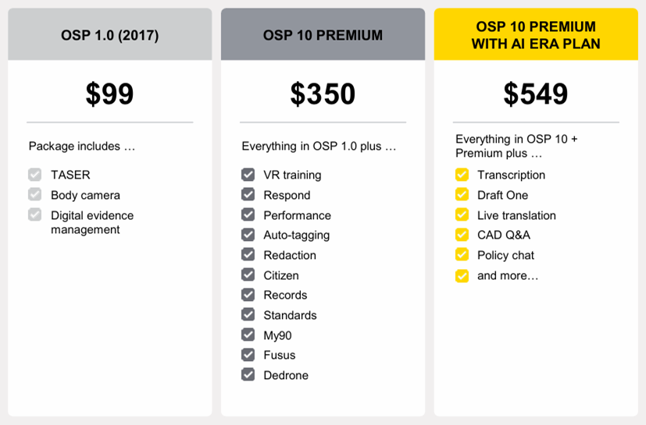
Task: Select the OSP 10 PREMIUM header
Action: [323, 35]
